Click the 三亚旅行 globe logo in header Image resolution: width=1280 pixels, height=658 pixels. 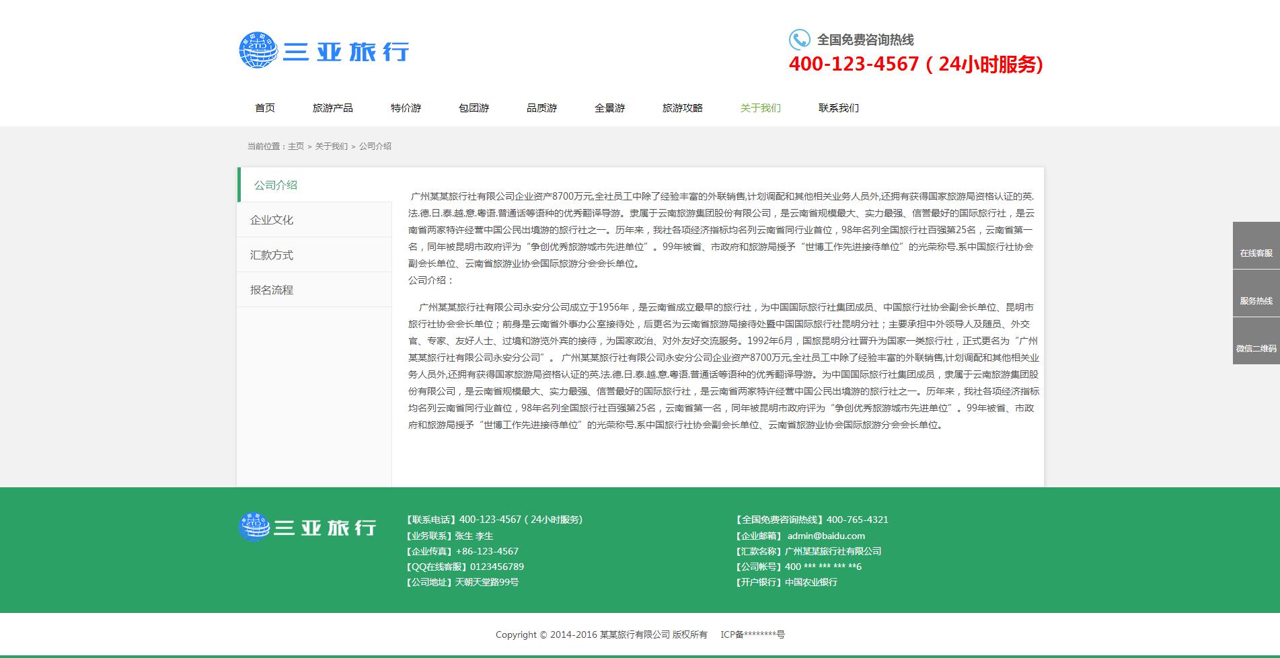click(324, 51)
